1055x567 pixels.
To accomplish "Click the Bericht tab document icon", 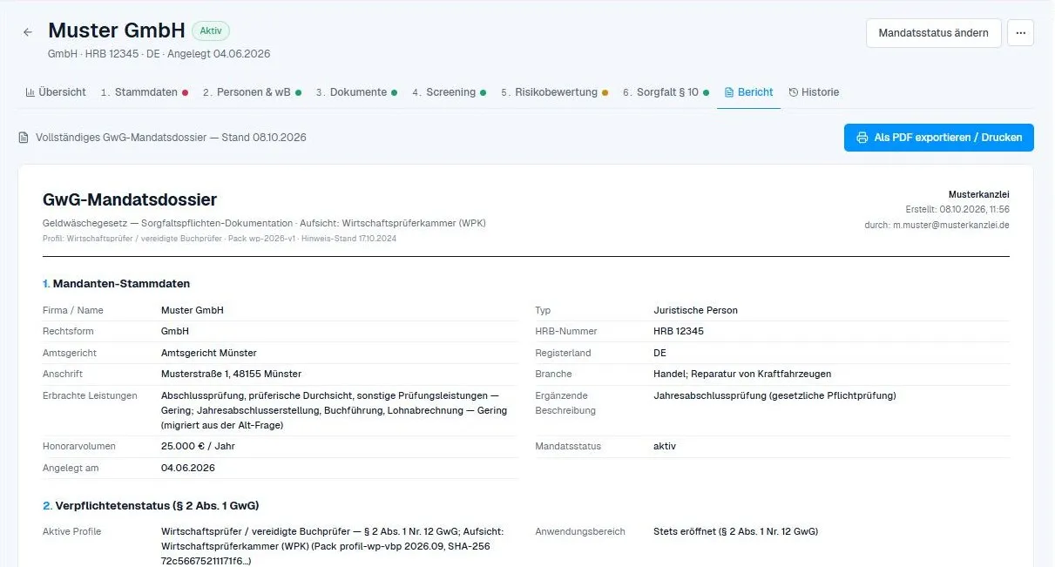I will tap(729, 92).
